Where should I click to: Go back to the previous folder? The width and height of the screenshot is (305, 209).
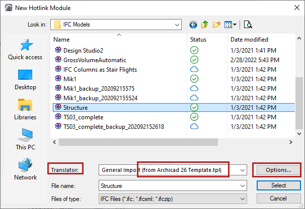coord(193,24)
